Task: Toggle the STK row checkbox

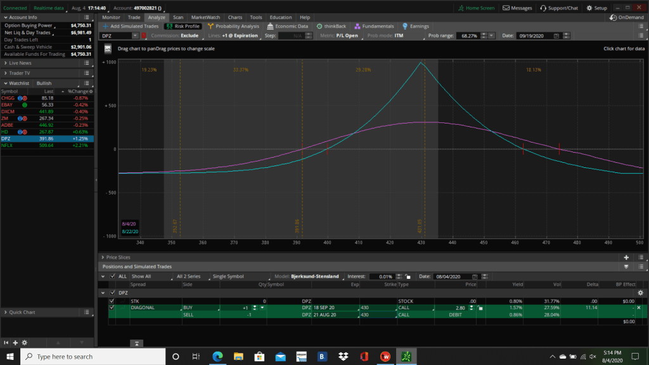Action: pos(112,301)
